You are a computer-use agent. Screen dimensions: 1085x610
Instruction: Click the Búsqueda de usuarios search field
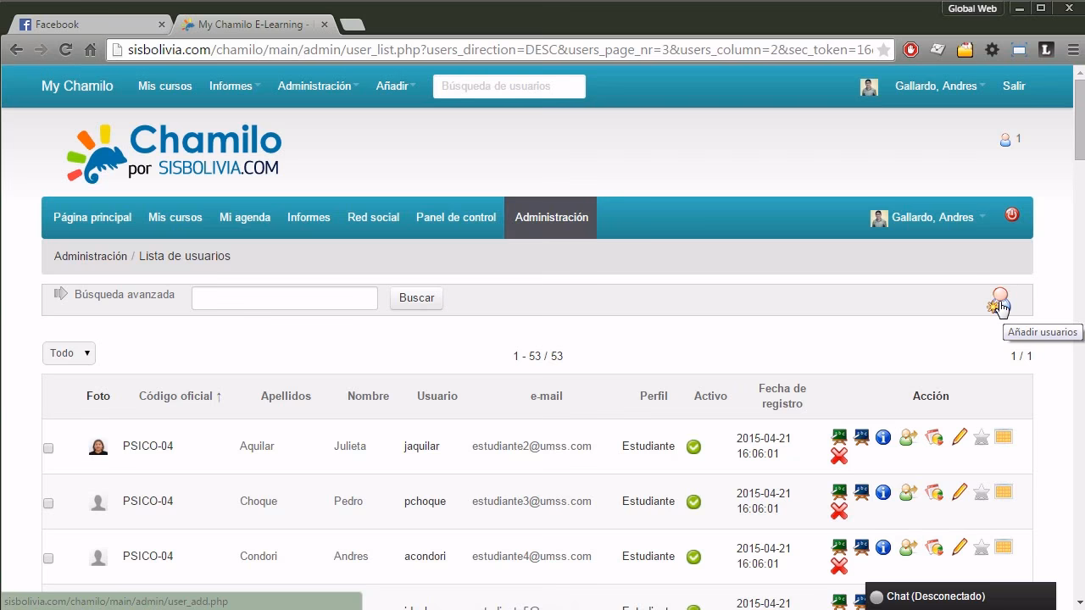[509, 86]
